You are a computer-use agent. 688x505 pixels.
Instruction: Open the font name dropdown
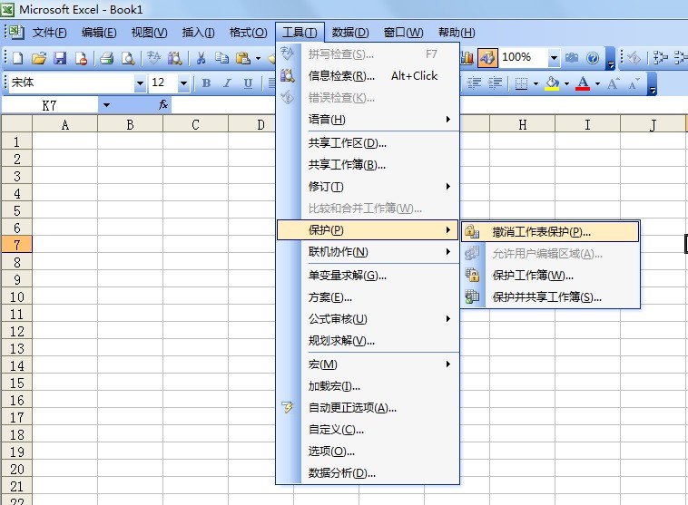(140, 83)
